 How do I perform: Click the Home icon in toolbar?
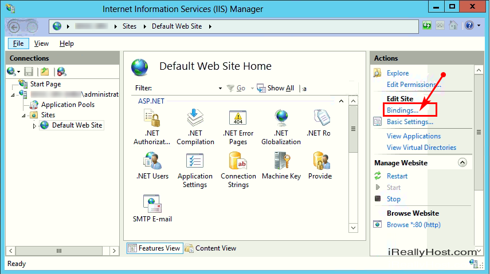(453, 25)
